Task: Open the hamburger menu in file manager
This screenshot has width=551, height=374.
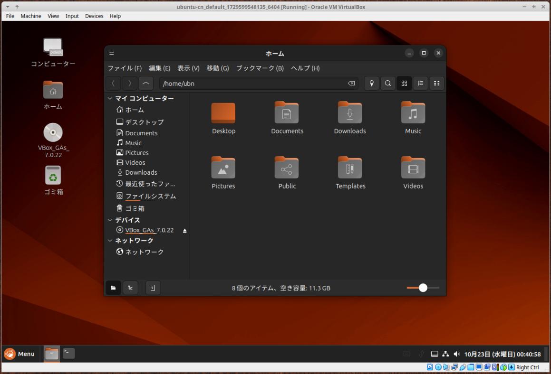Action: pyautogui.click(x=111, y=53)
